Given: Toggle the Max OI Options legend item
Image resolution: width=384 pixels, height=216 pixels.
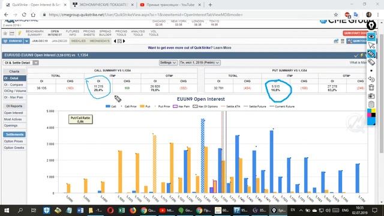Looking at the screenshot, I should [x=205, y=107].
